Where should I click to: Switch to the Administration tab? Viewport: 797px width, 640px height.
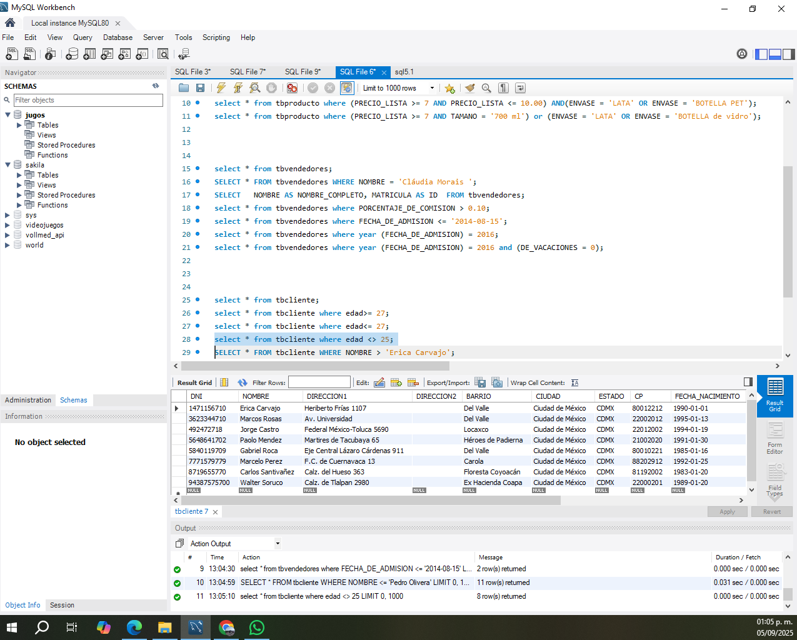[28, 400]
